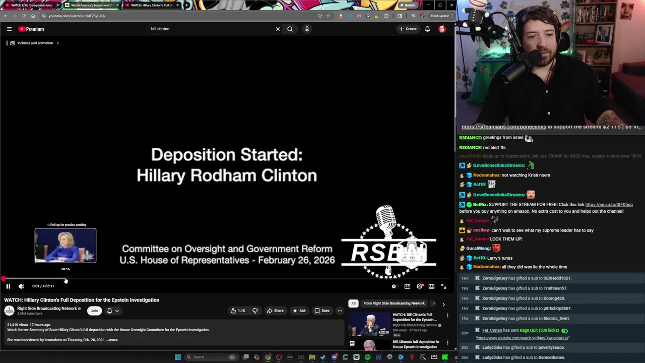
Task: Click Ladyclinks gifted sub to Demosthenes
Action: 523,357
